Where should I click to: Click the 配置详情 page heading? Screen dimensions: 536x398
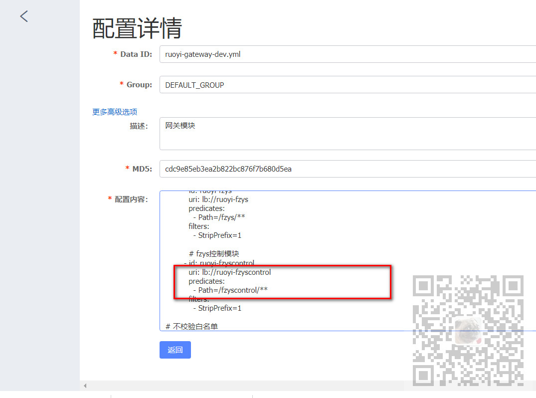point(137,28)
